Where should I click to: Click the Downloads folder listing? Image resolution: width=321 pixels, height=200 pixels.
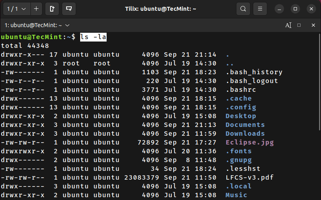click(245, 133)
